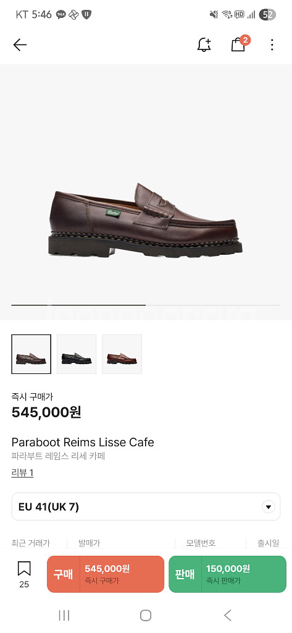Tap the image carousel progress bar
Viewport: 292px width, 633px height.
point(146,305)
